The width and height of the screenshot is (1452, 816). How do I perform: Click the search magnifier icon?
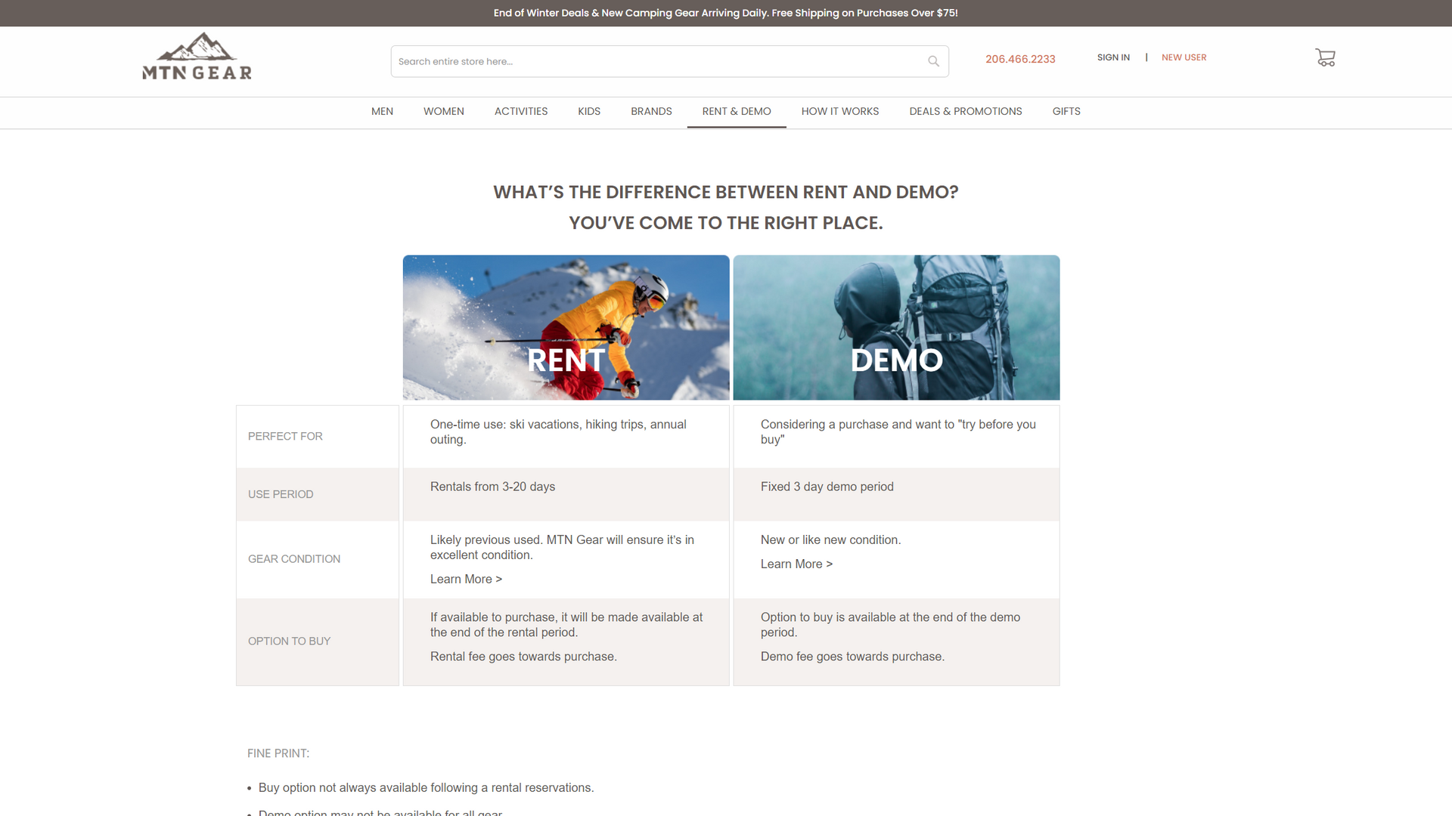[933, 61]
